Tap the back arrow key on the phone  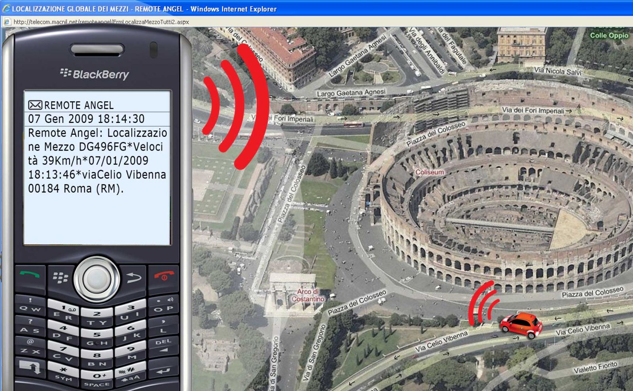click(134, 277)
